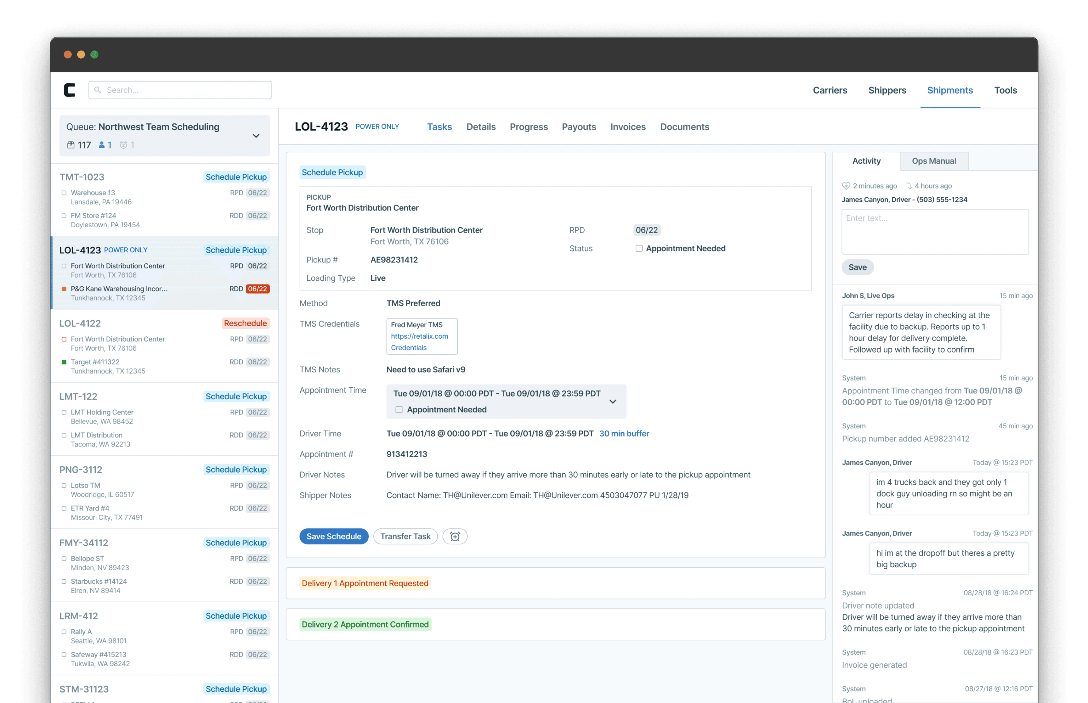1088x703 pixels.
Task: Click the POWER ONLY label beside the LOL-4123 heading
Action: click(x=377, y=127)
